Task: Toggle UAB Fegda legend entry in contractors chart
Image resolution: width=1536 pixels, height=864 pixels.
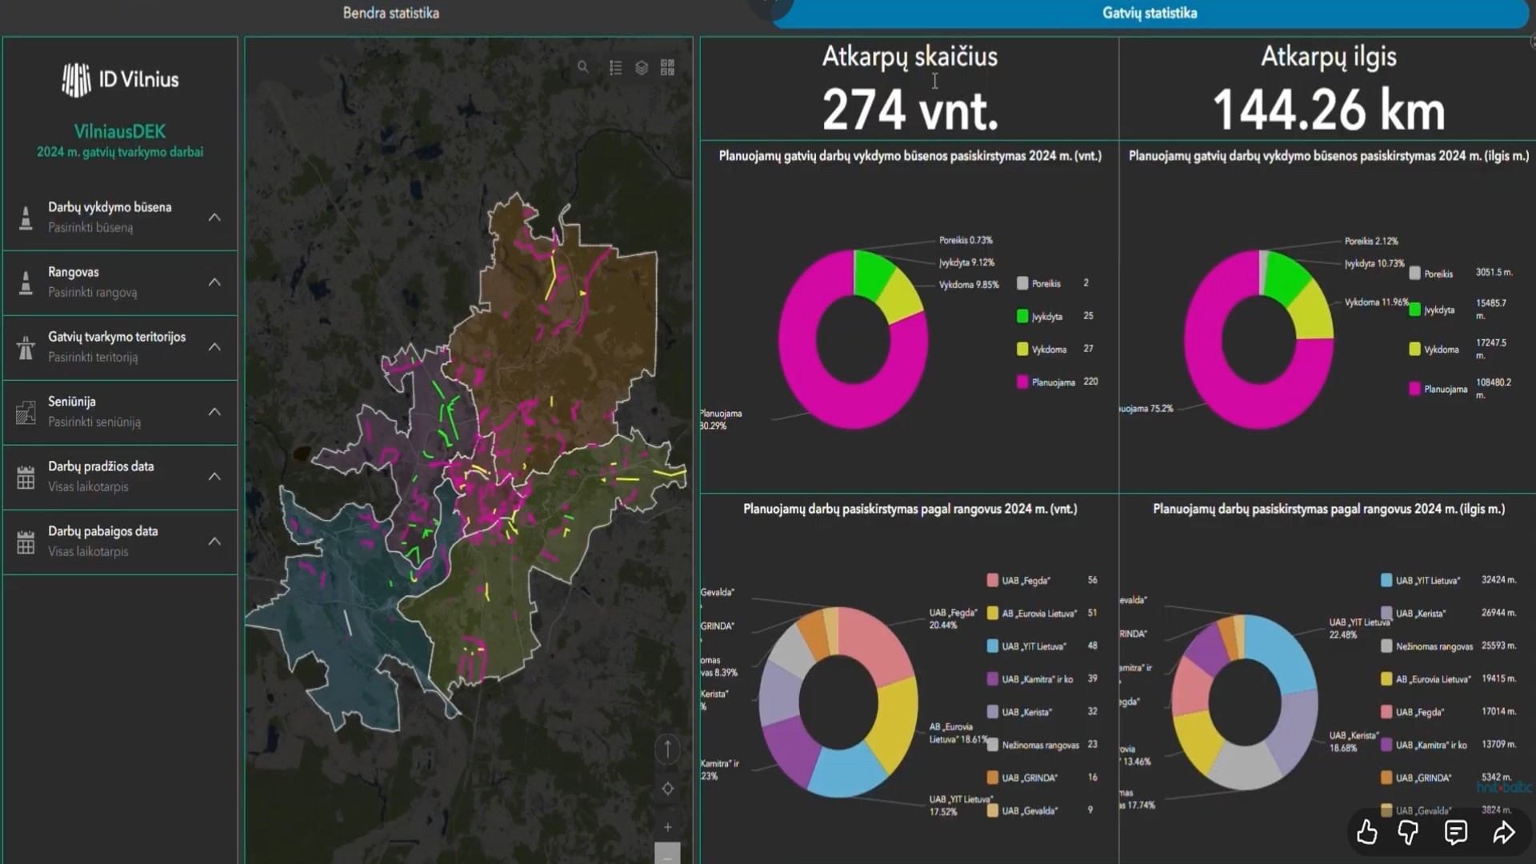Action: click(1026, 581)
